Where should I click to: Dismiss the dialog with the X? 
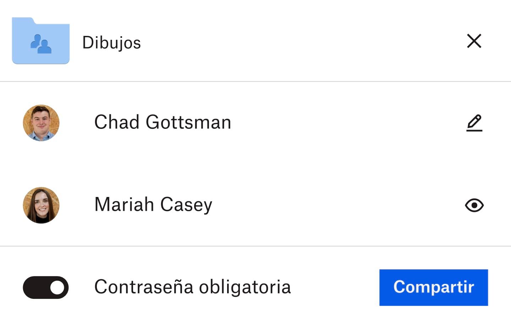[474, 41]
